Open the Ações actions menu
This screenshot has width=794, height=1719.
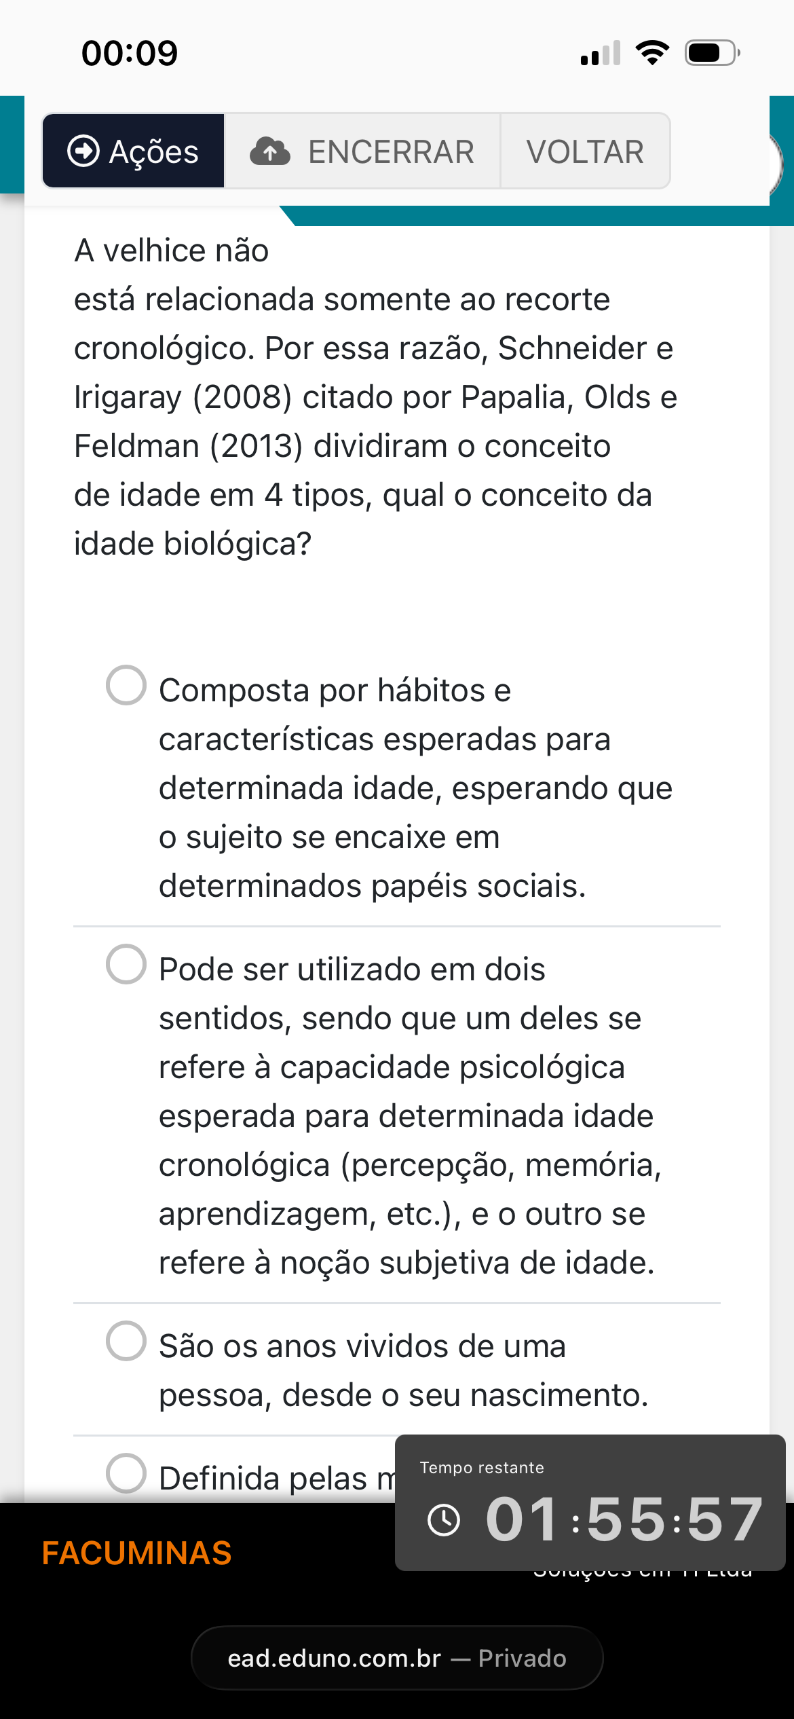(x=133, y=151)
